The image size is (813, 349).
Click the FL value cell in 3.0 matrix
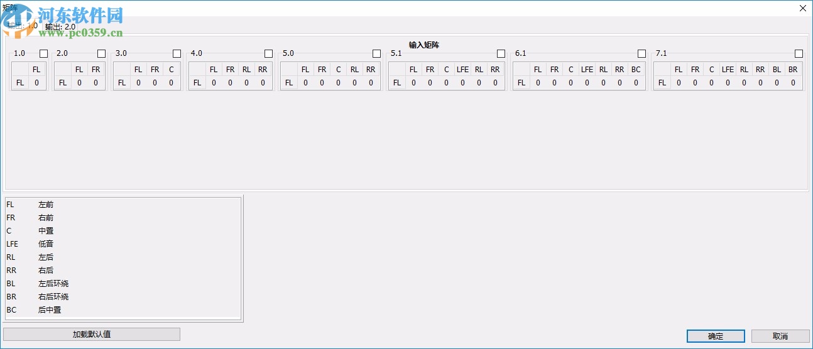[138, 83]
